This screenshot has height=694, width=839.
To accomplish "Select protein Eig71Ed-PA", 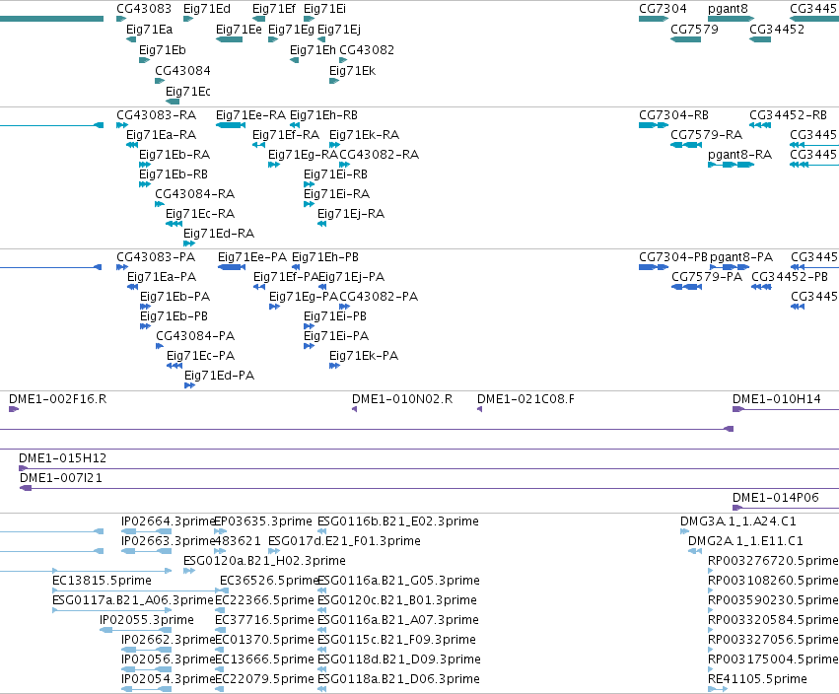I will [220, 376].
